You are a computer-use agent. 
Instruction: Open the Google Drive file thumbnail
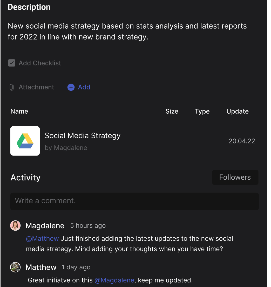(25, 141)
